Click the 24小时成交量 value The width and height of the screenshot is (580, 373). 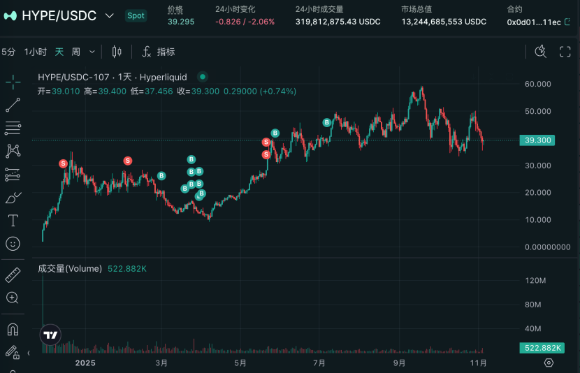pyautogui.click(x=338, y=22)
